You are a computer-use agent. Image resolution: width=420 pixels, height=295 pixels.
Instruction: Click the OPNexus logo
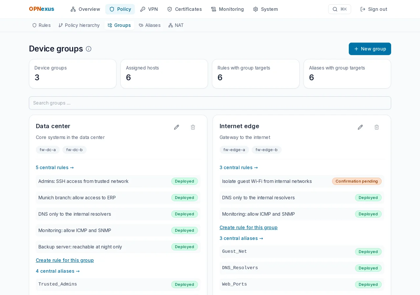[42, 9]
